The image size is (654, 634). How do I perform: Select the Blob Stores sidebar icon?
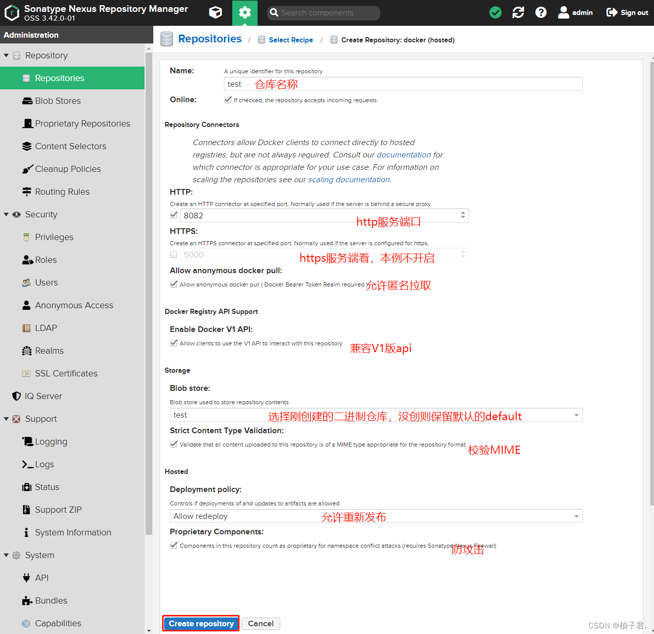coord(27,101)
